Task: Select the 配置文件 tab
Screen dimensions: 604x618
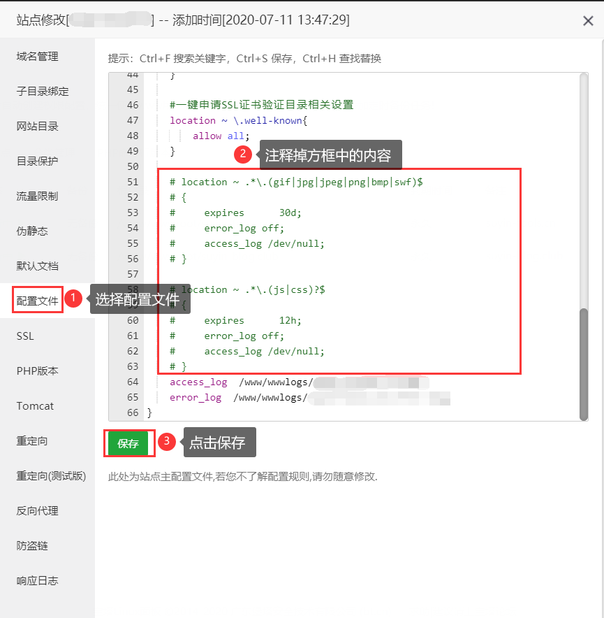Action: 38,301
